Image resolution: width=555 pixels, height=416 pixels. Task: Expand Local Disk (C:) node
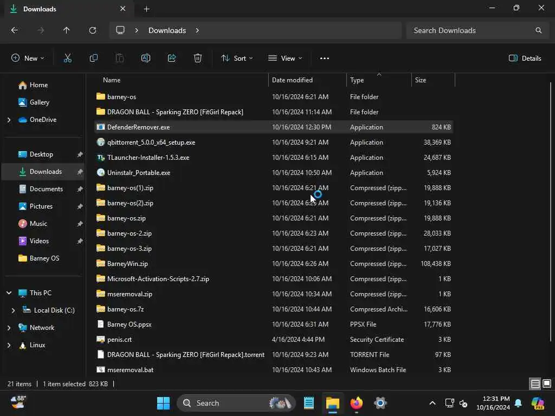pos(14,310)
